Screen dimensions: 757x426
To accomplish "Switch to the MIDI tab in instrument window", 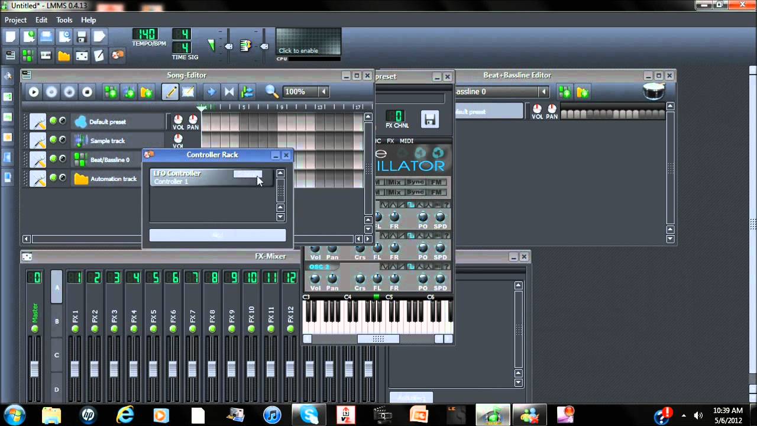I will pyautogui.click(x=406, y=141).
